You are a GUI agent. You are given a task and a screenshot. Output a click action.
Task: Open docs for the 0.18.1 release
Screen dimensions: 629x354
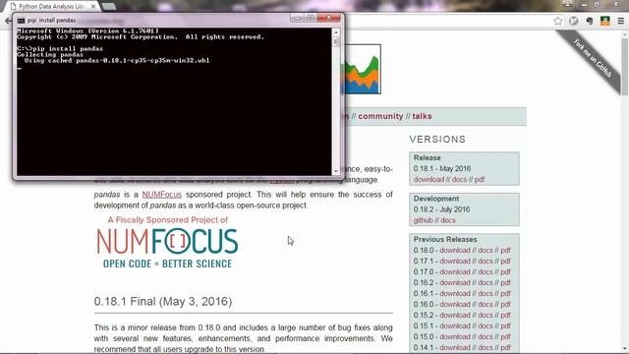(459, 179)
